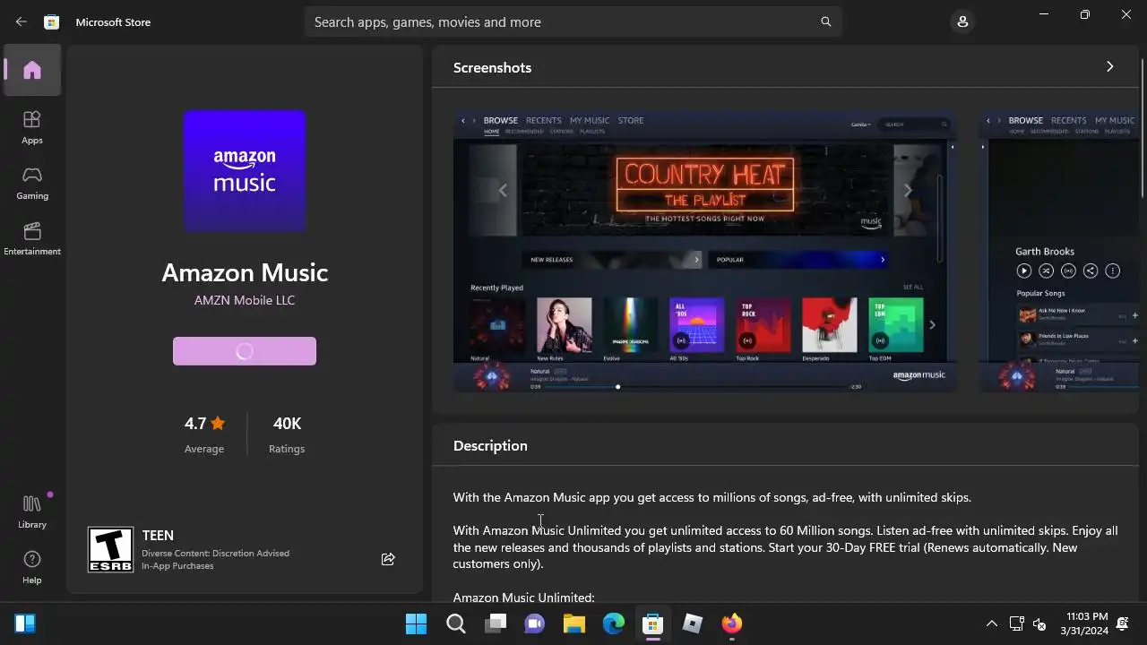Viewport: 1147px width, 645px height.
Task: Open the first Country Heat screenshot
Action: point(704,251)
